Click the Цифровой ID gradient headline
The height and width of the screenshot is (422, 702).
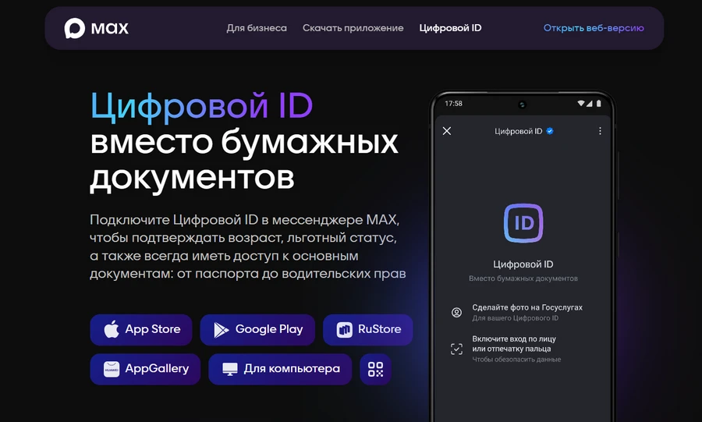click(202, 106)
